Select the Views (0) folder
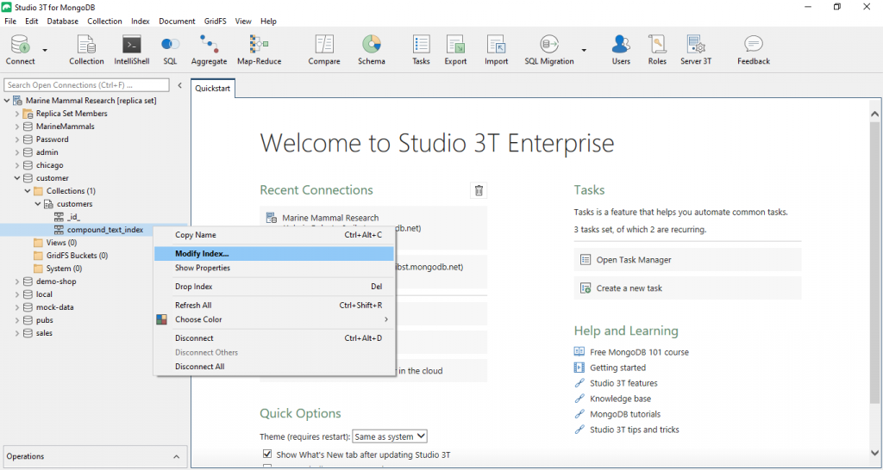The width and height of the screenshot is (883, 470). pos(61,242)
